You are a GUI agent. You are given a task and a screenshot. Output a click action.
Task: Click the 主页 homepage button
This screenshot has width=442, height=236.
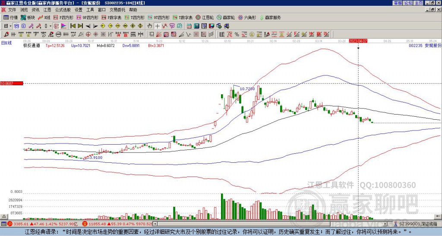tap(418, 3)
